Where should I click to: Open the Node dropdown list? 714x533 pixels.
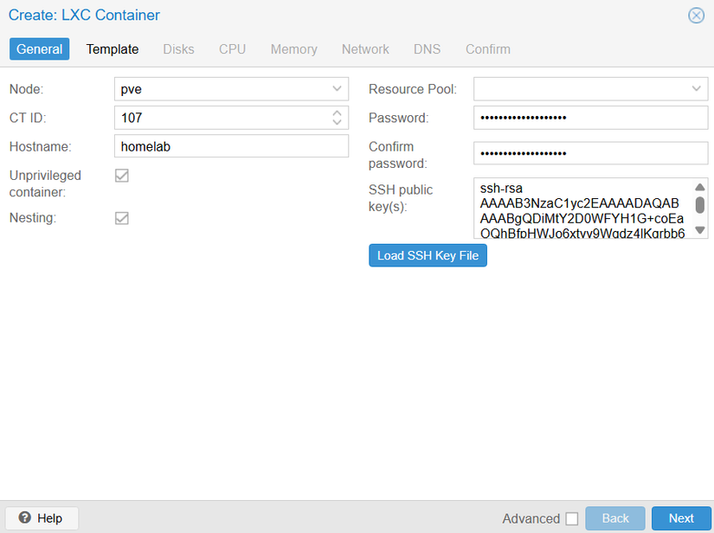(337, 89)
